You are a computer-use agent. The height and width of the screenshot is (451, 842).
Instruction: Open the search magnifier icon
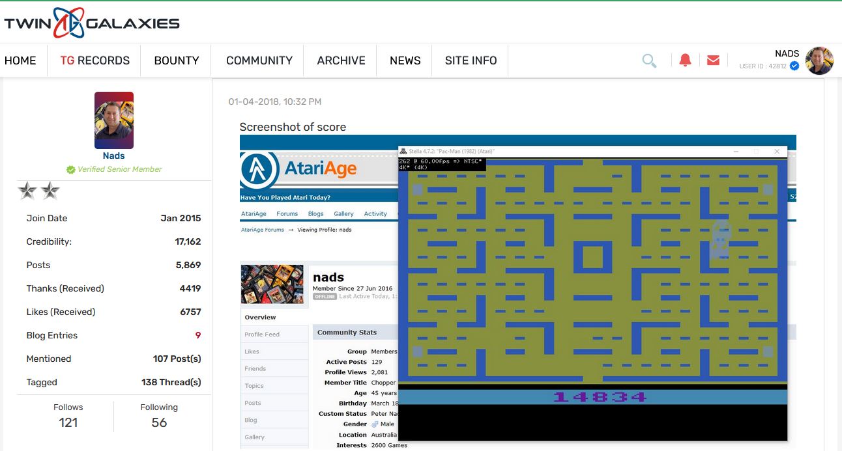pyautogui.click(x=649, y=61)
